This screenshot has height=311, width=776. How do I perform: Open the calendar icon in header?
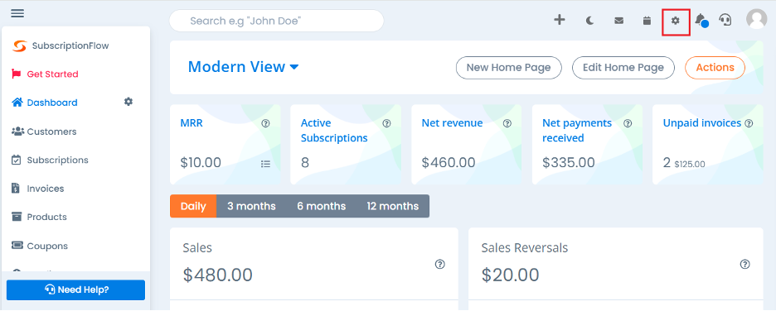[647, 21]
